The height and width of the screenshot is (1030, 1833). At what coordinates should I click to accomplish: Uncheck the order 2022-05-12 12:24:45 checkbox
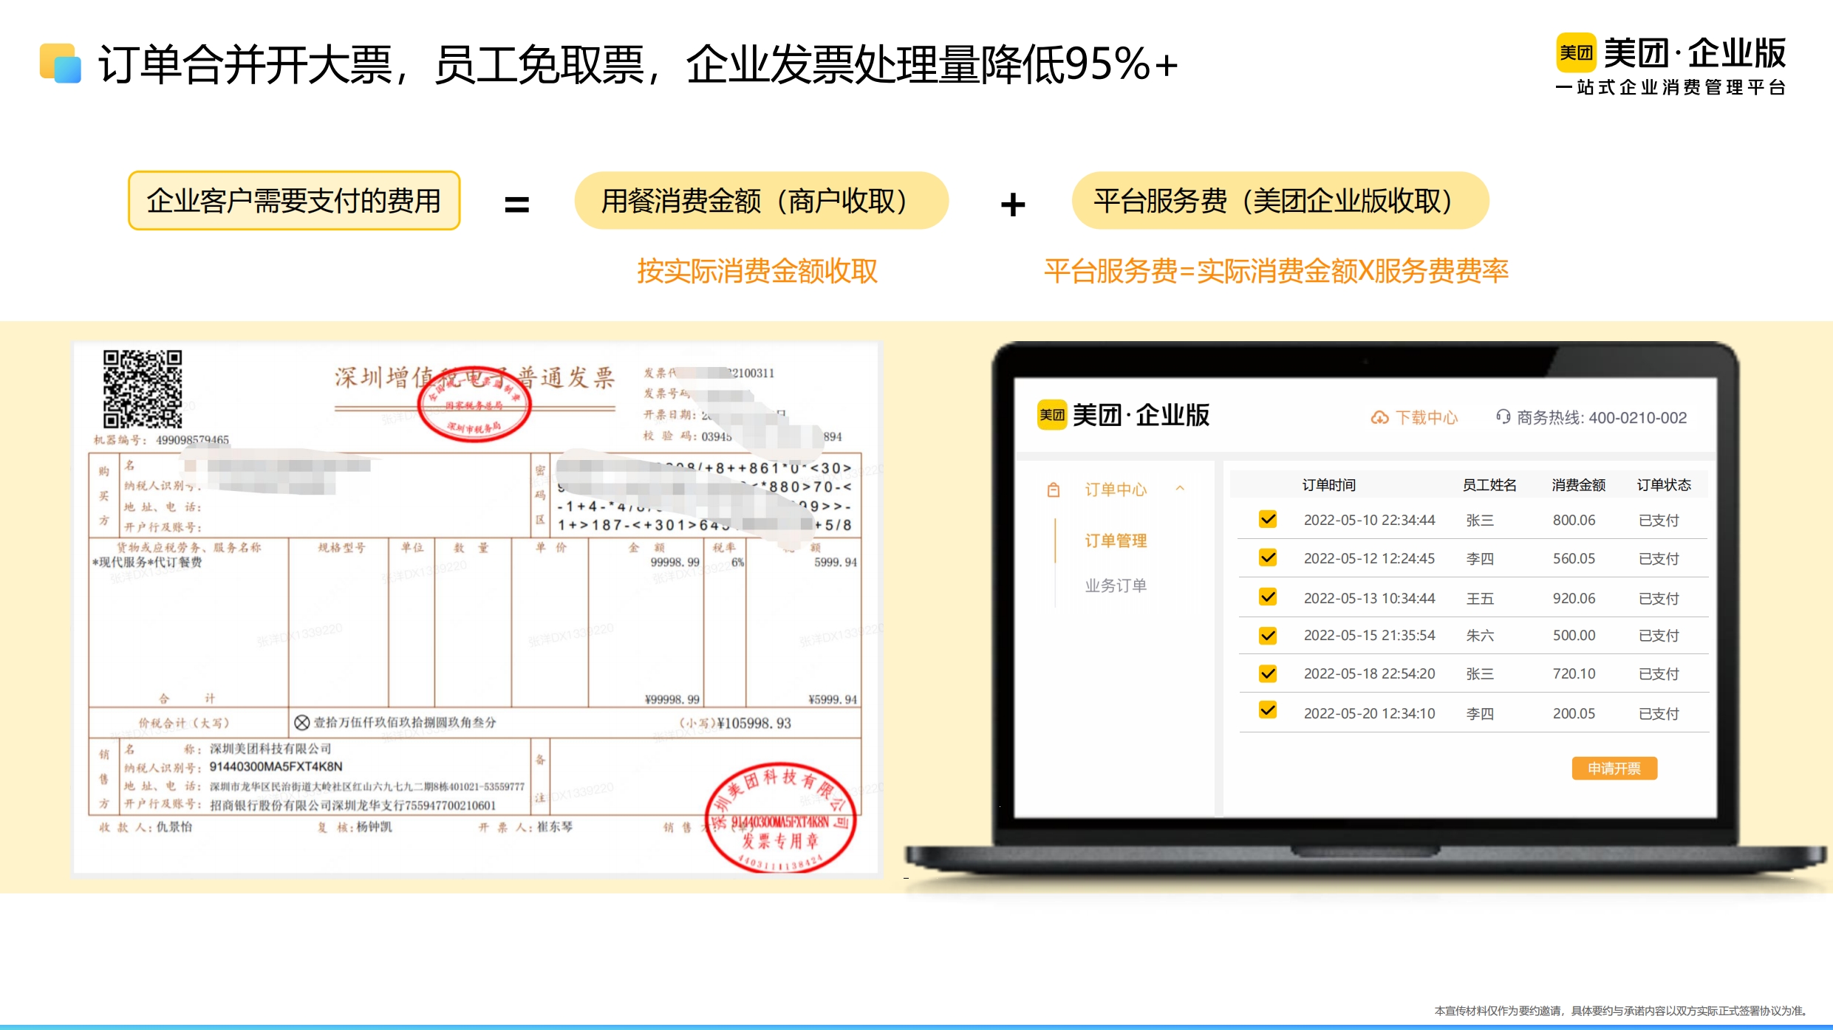[1268, 557]
